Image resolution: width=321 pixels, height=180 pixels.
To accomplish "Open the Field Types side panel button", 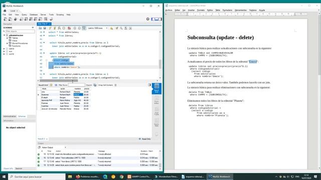I will click(156, 111).
